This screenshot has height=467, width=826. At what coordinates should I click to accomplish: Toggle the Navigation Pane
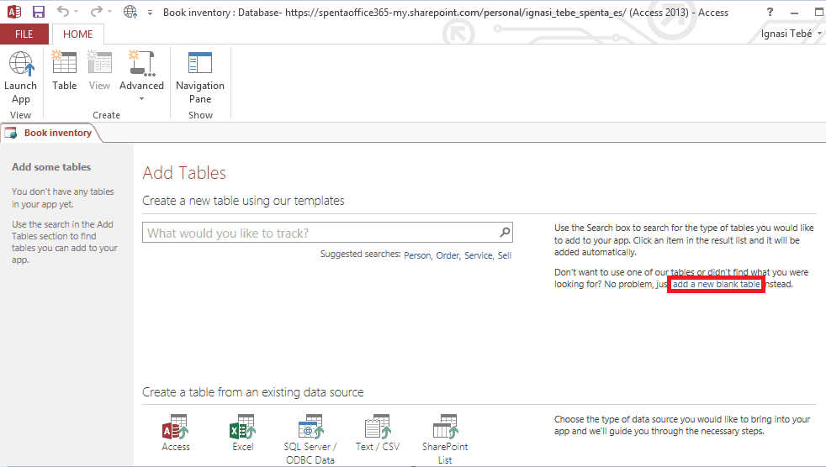coord(200,78)
